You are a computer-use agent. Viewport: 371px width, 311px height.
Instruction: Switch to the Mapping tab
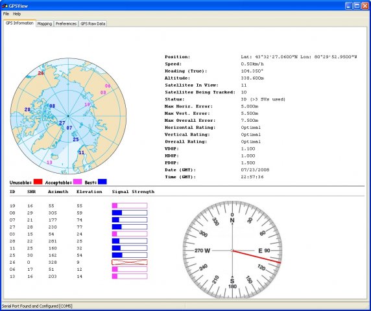click(45, 23)
